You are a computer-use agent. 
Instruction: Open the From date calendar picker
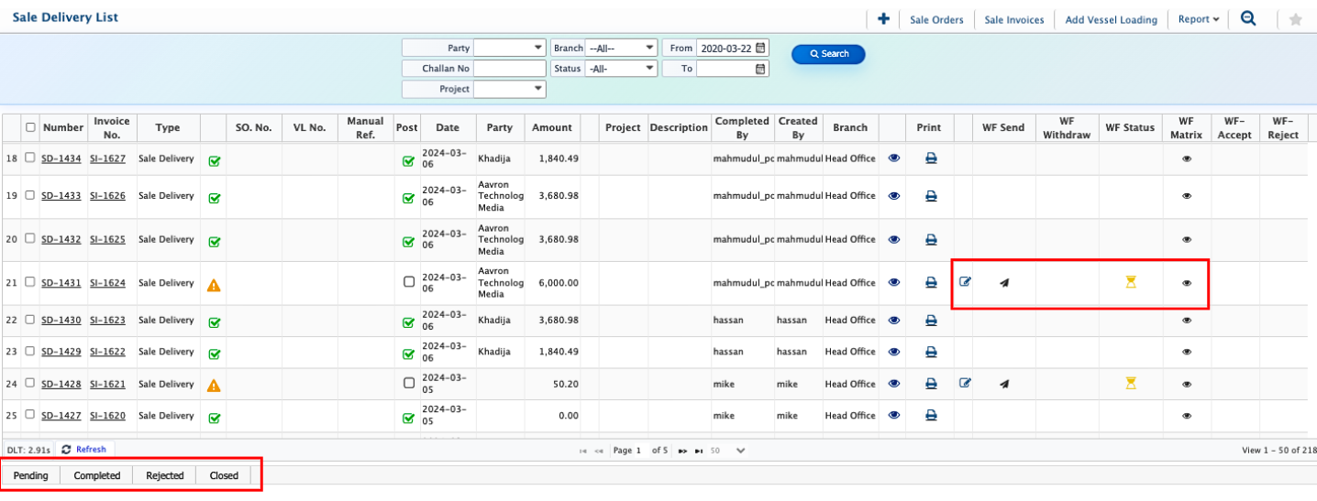click(760, 48)
